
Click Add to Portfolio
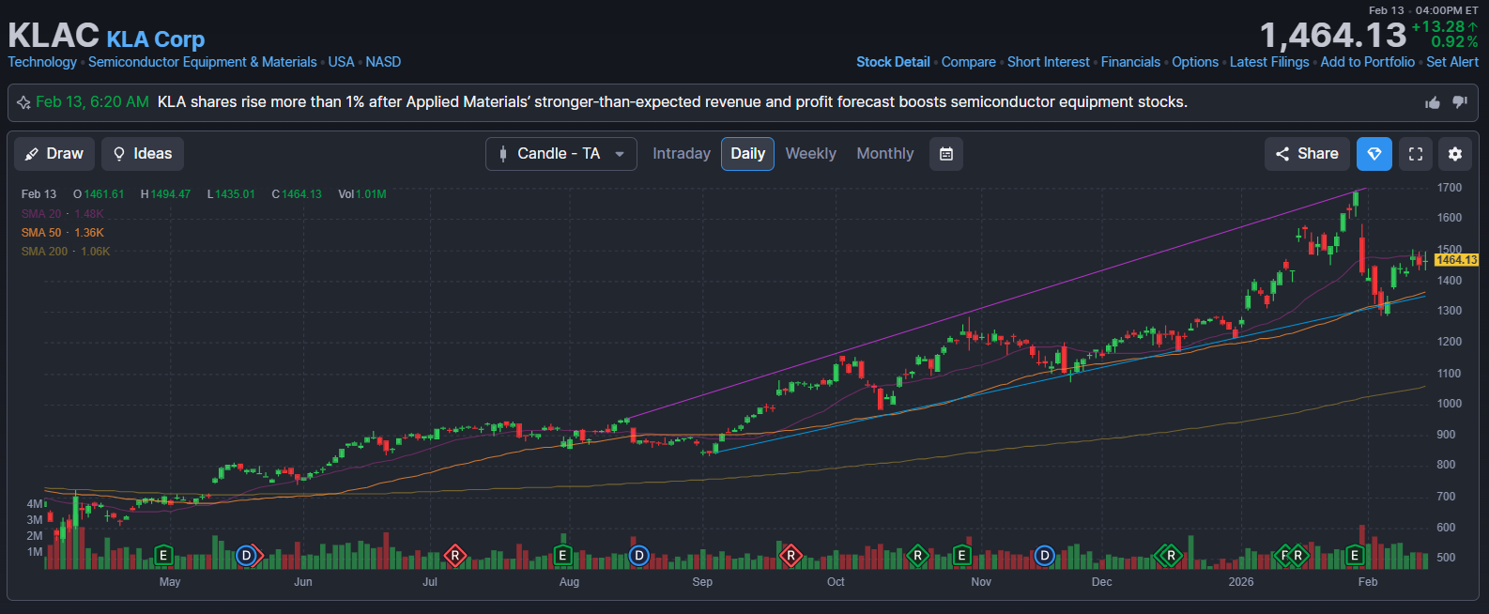1368,62
